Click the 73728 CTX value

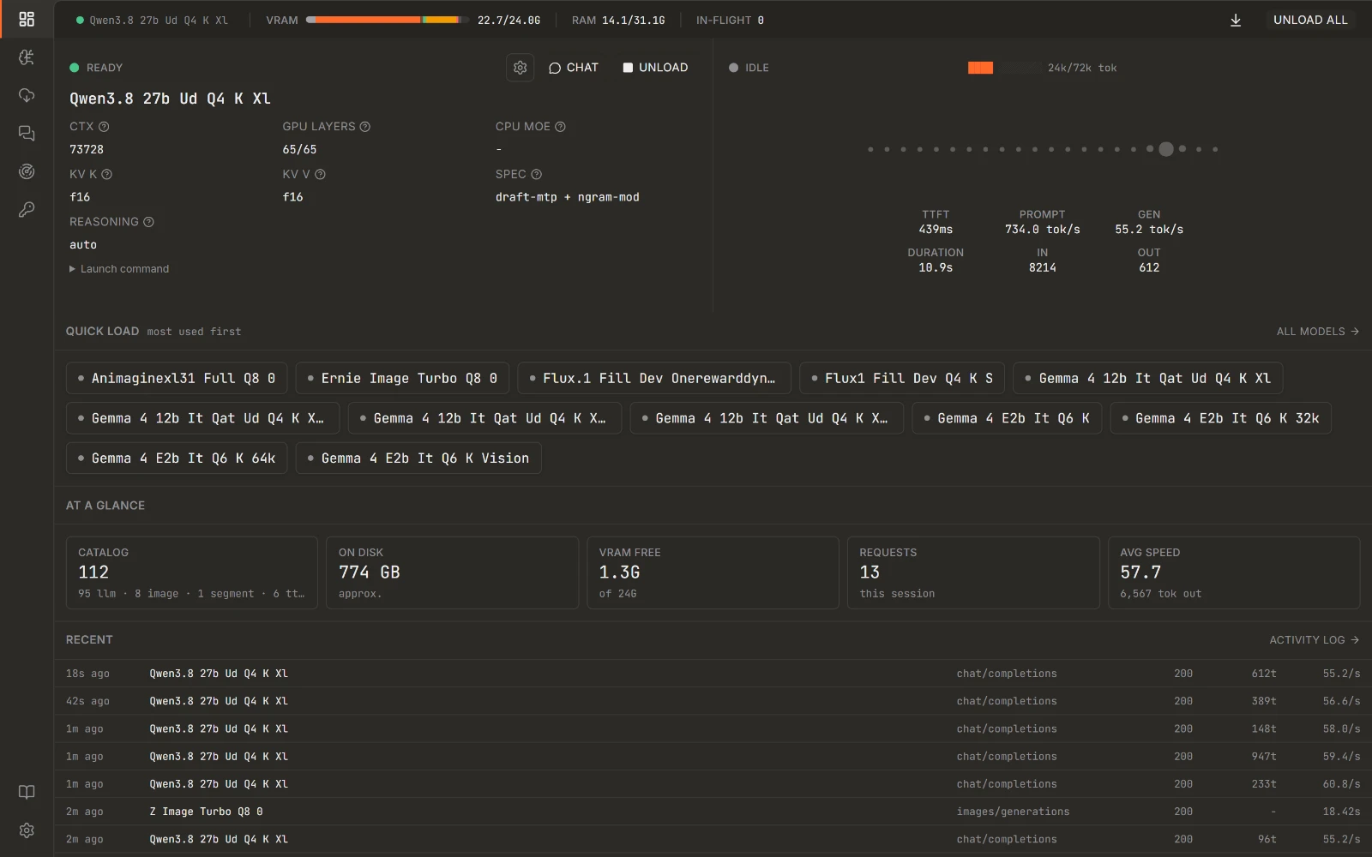[x=87, y=149]
